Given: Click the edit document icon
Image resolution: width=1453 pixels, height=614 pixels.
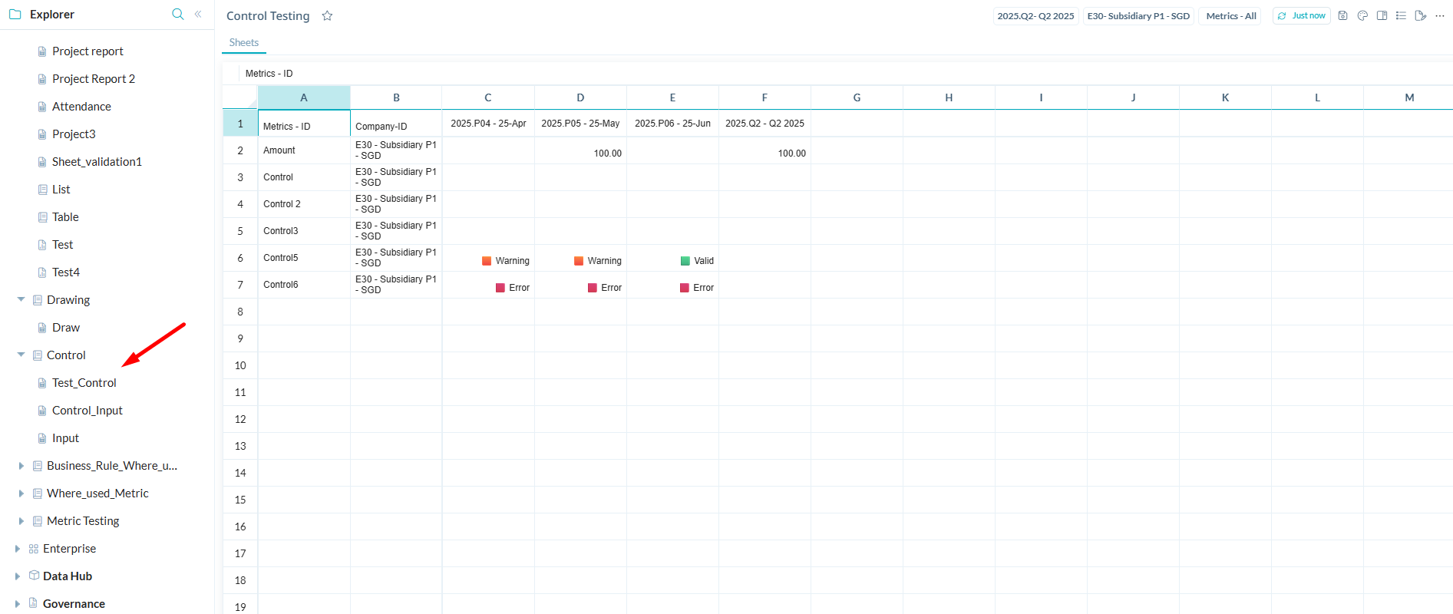Looking at the screenshot, I should click(1420, 15).
